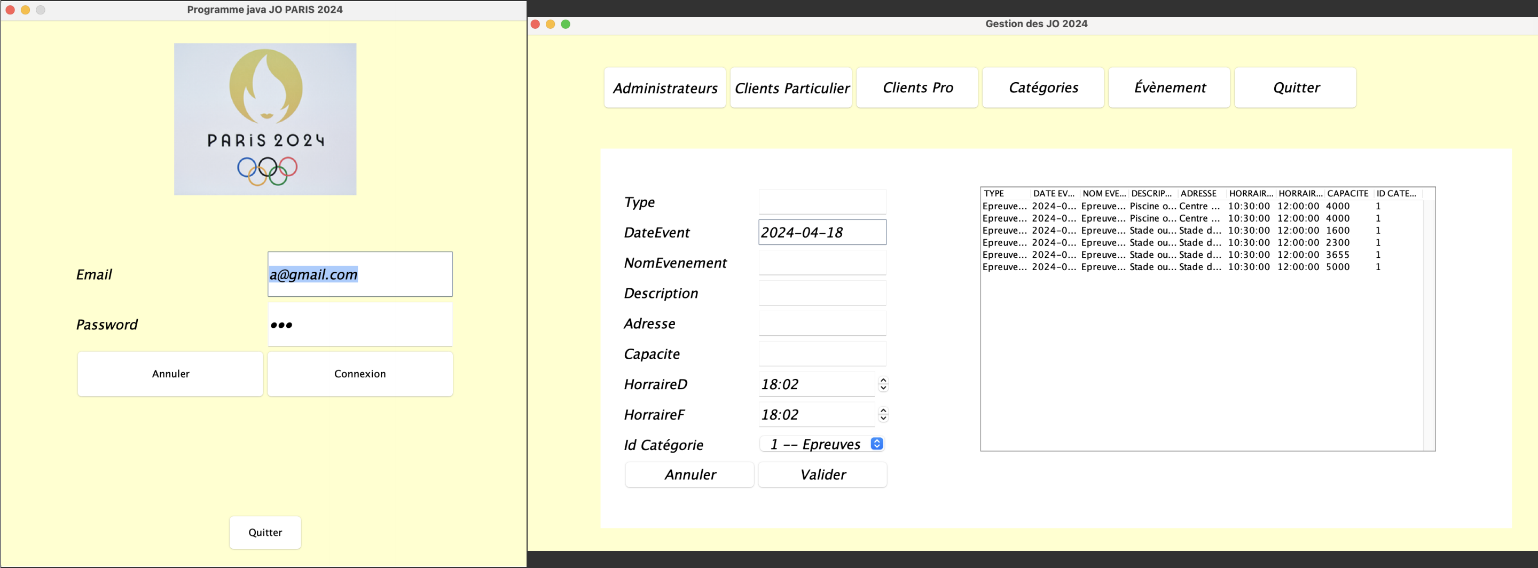Open the Administrateurs section
The height and width of the screenshot is (568, 1538).
point(664,88)
